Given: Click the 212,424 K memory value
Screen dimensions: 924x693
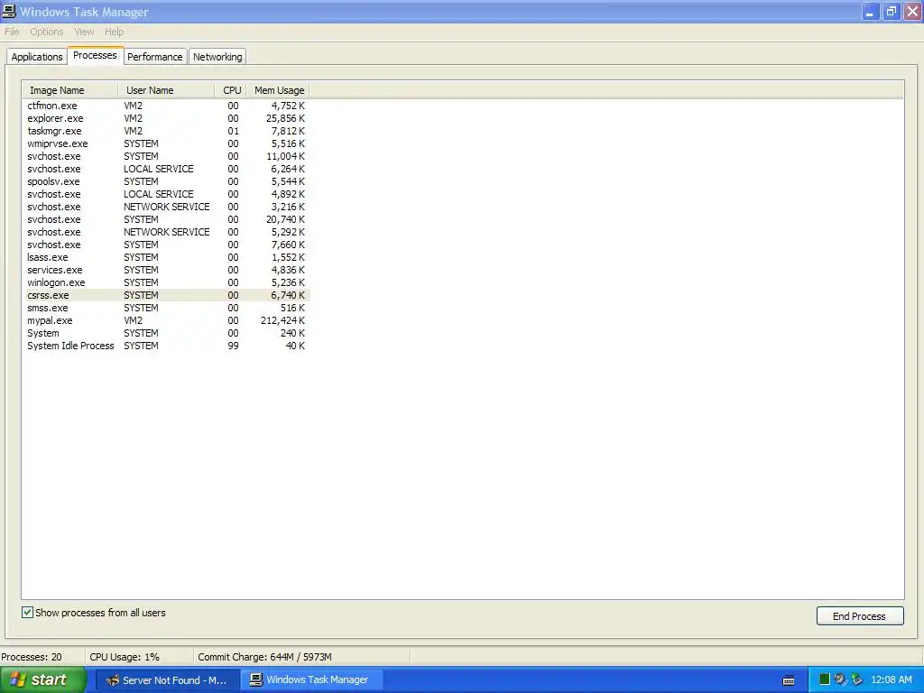Looking at the screenshot, I should click(282, 320).
